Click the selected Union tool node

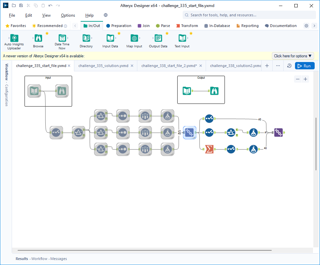pos(189,133)
